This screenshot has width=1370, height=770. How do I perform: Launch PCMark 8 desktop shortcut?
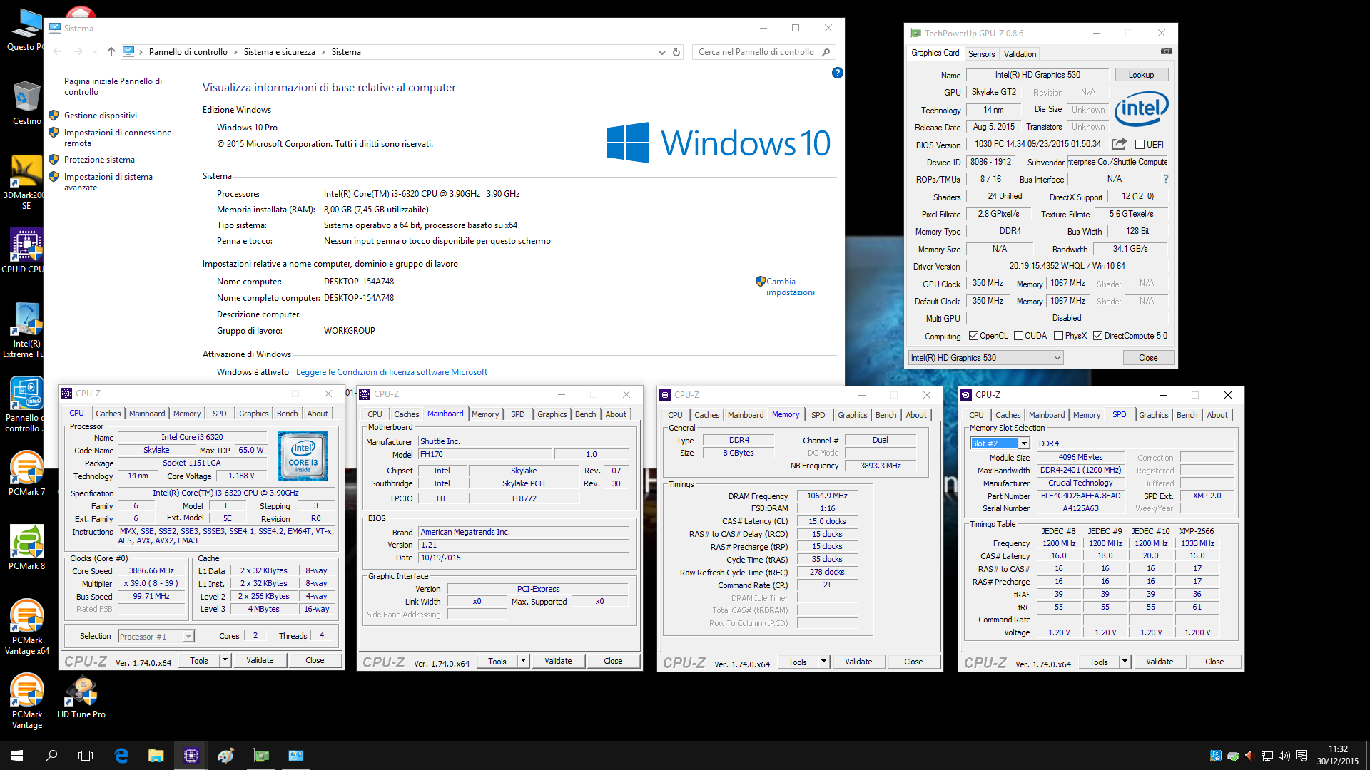[x=26, y=548]
